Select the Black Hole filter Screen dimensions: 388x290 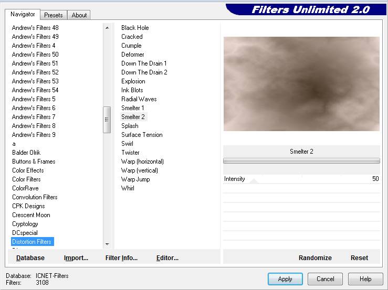pos(135,28)
